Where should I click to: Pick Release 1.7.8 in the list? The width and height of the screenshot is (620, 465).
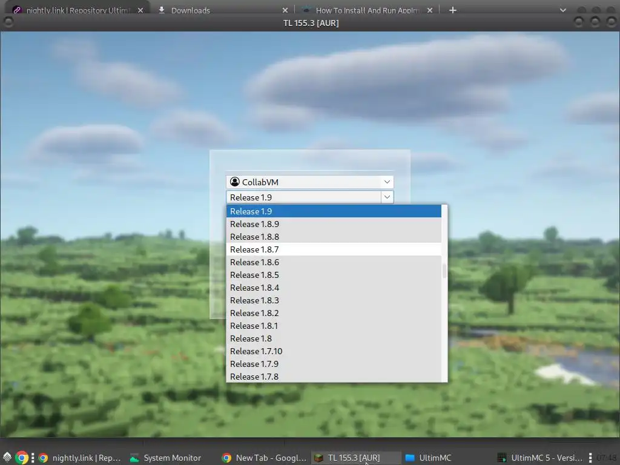(x=334, y=376)
